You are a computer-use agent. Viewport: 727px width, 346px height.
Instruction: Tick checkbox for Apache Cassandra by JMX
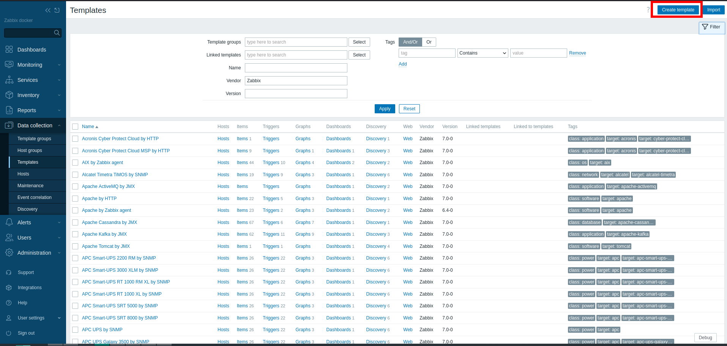point(75,222)
